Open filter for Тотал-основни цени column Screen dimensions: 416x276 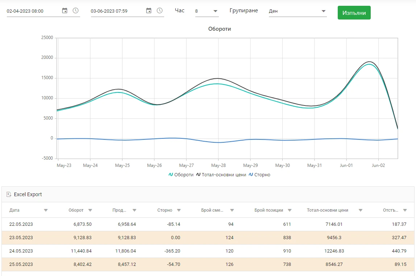pyautogui.click(x=360, y=210)
